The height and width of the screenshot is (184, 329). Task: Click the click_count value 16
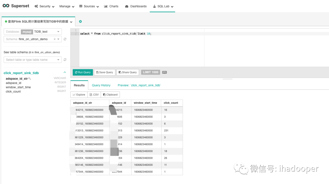pos(165,110)
